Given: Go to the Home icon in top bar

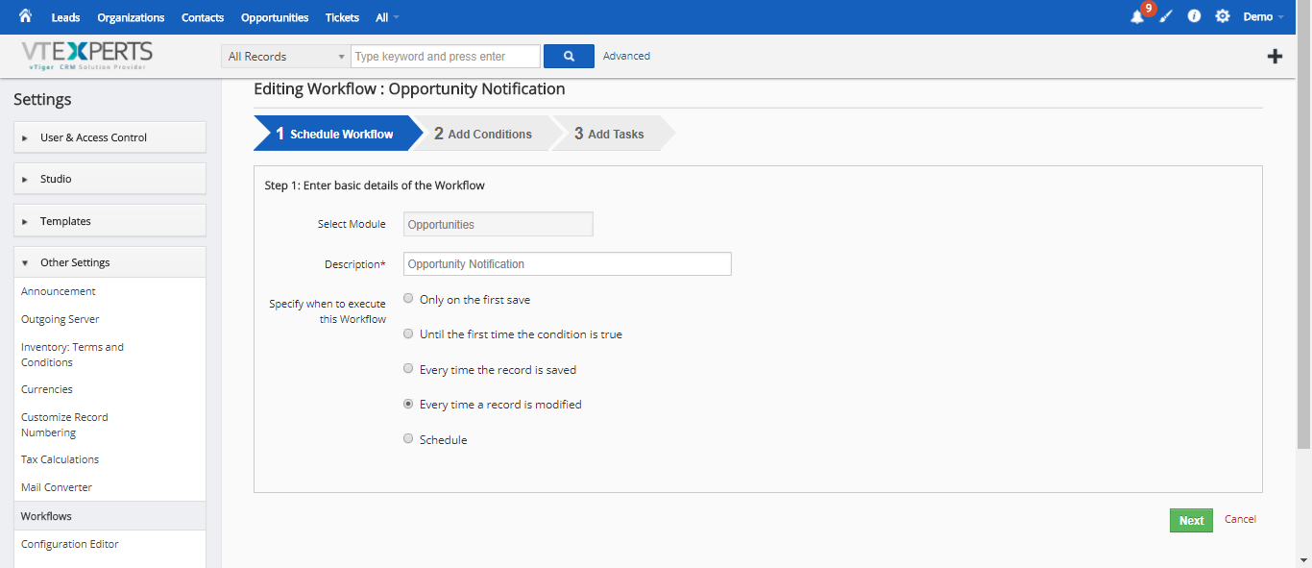Looking at the screenshot, I should click(x=25, y=16).
